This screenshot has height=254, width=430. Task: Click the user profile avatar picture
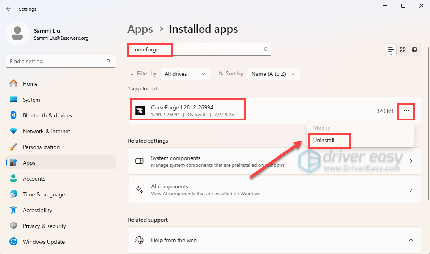(17, 34)
